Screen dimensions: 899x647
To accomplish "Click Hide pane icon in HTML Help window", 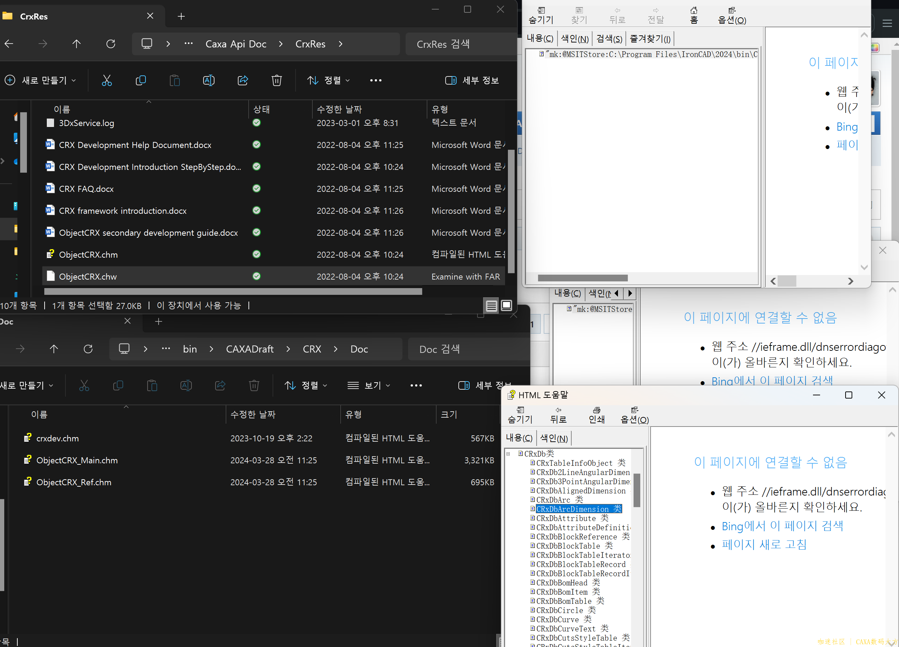I will (520, 415).
